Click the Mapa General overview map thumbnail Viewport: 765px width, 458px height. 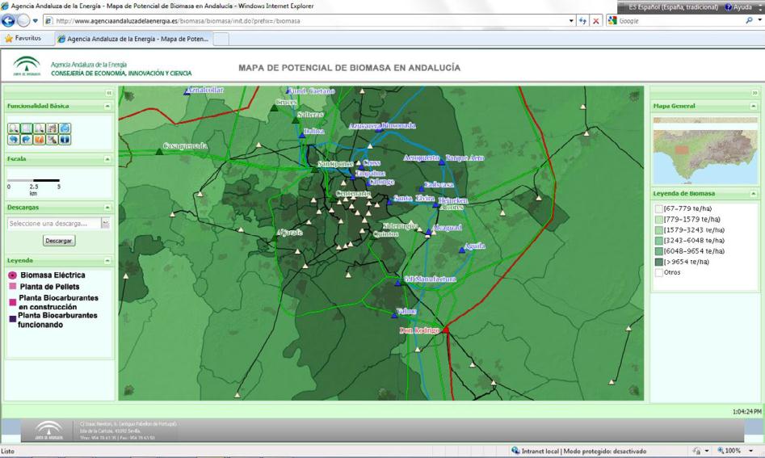pyautogui.click(x=705, y=151)
